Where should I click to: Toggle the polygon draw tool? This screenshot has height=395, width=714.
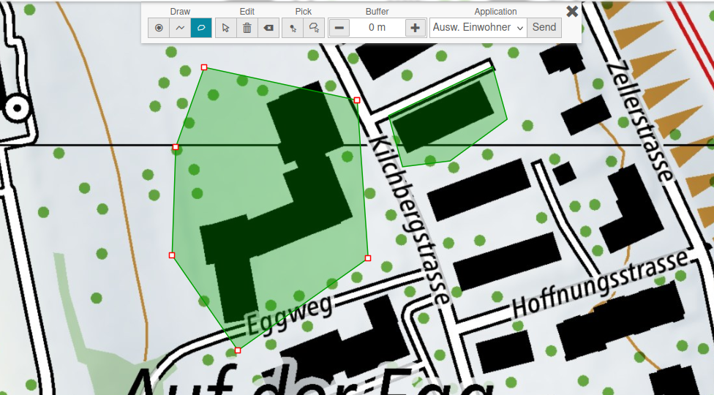(201, 28)
